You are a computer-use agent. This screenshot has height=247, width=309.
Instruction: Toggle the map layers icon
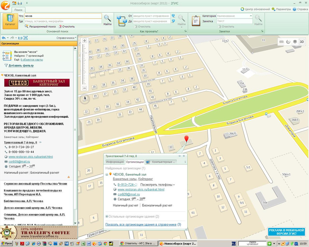tap(295, 42)
